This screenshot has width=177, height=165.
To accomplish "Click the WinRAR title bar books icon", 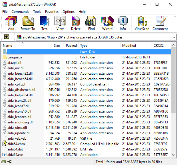I will (5, 4).
